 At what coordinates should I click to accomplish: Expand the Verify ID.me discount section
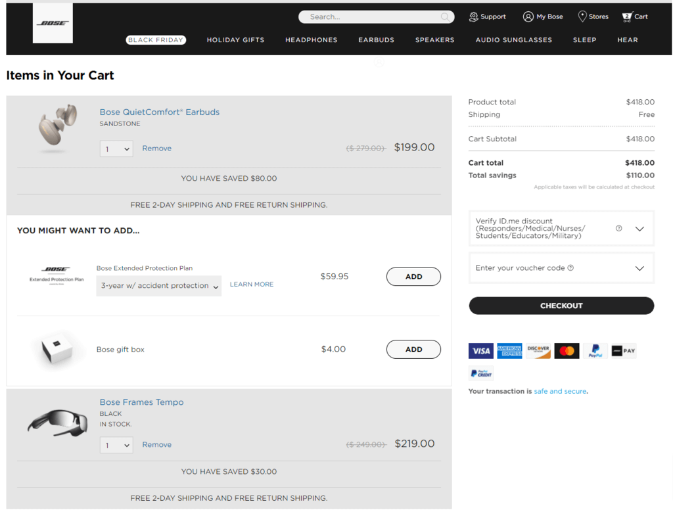(639, 229)
